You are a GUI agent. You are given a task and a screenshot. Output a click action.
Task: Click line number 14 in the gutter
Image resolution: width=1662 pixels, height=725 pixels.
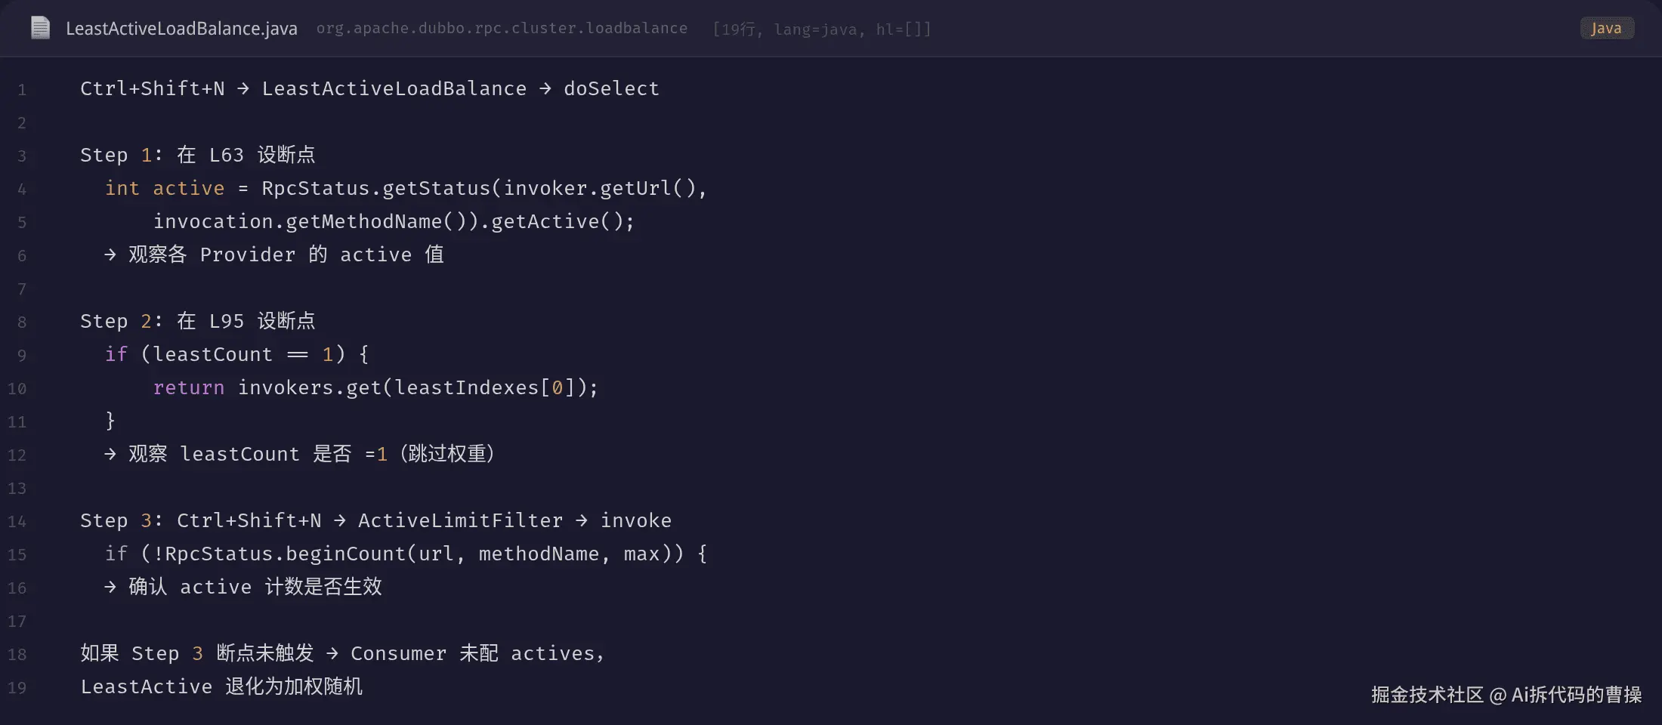(x=17, y=522)
